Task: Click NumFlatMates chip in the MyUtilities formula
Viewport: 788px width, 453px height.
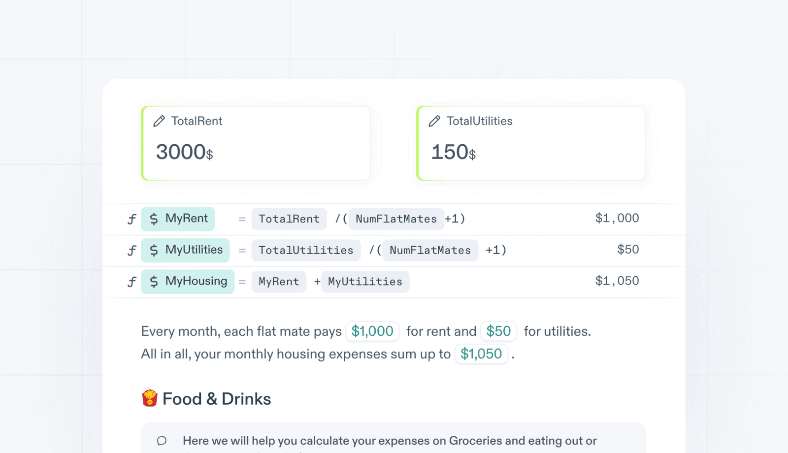Action: (x=430, y=251)
